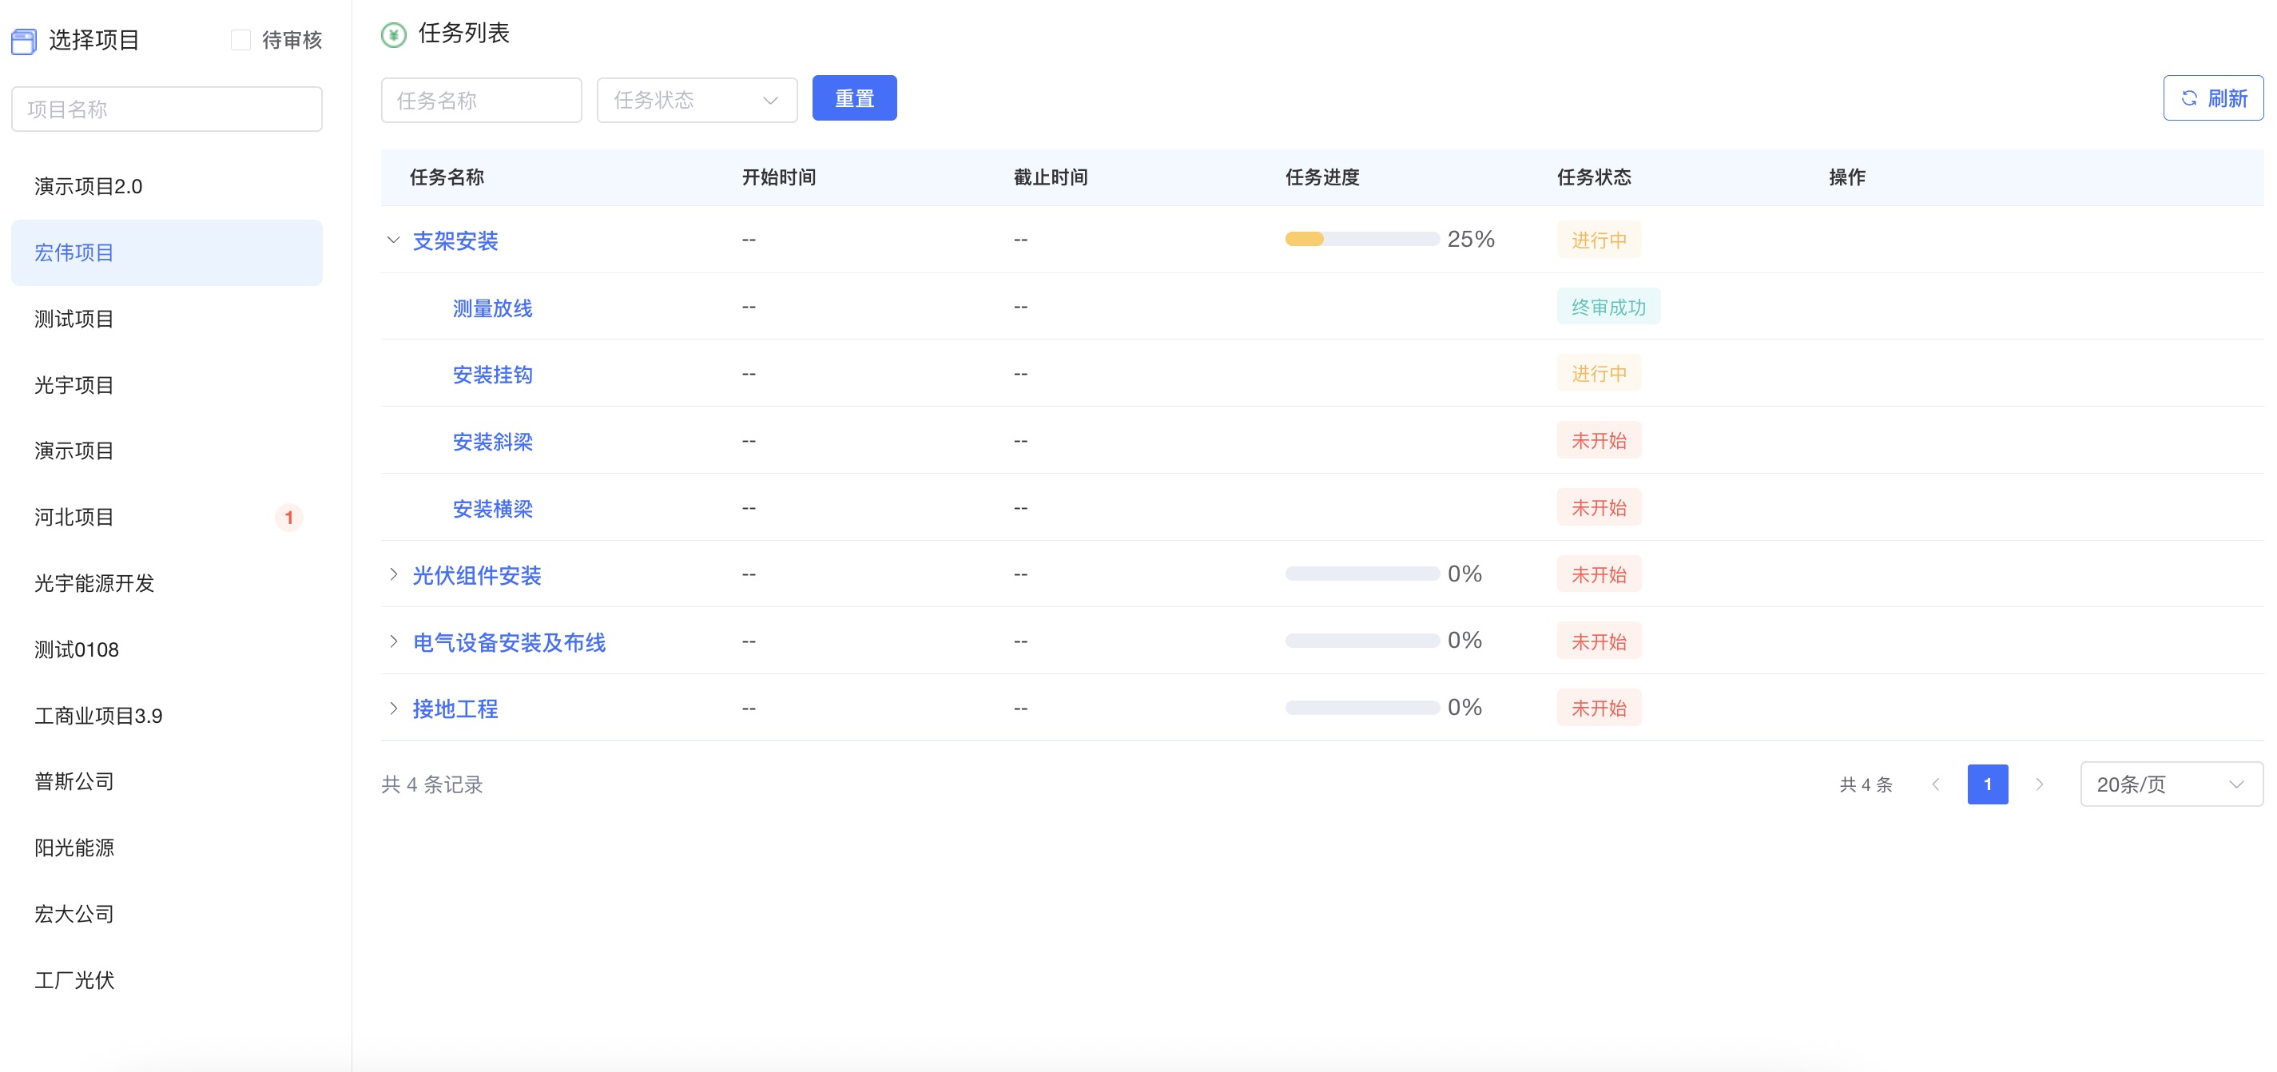Click the 重置 reset button
The width and height of the screenshot is (2277, 1072).
(x=854, y=98)
